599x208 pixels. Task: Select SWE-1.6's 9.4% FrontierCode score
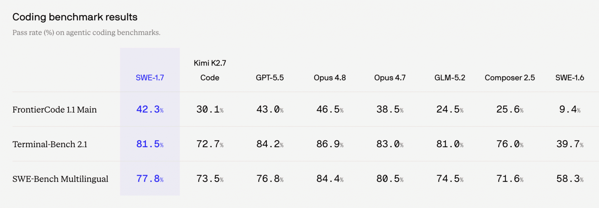coord(569,110)
